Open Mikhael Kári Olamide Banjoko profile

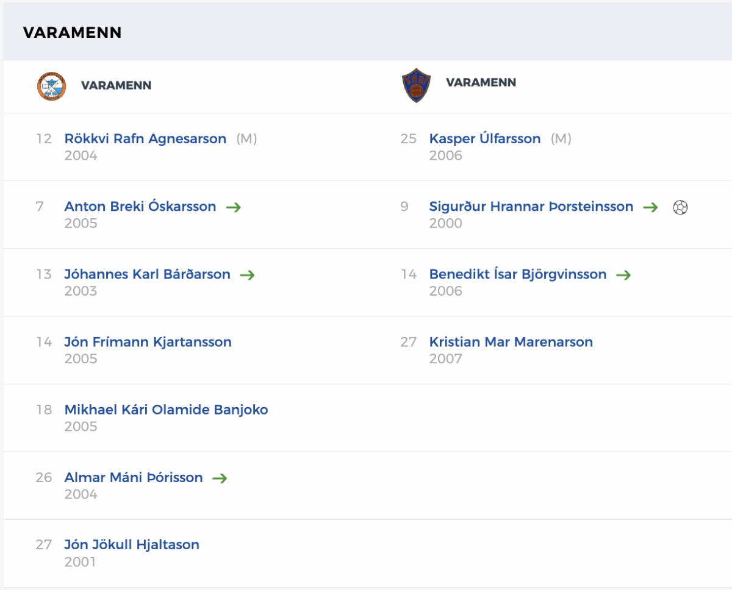pyautogui.click(x=167, y=410)
